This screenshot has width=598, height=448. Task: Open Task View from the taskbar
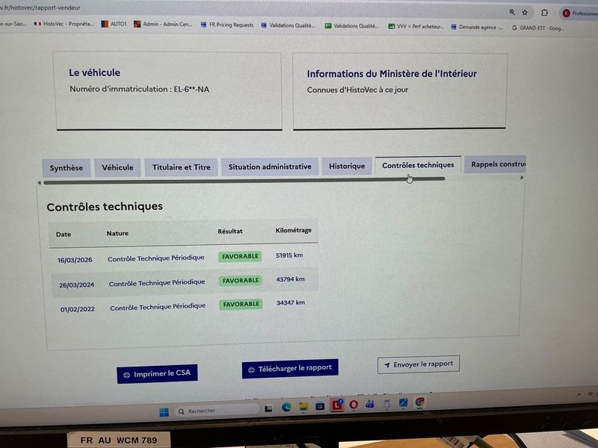(x=268, y=408)
